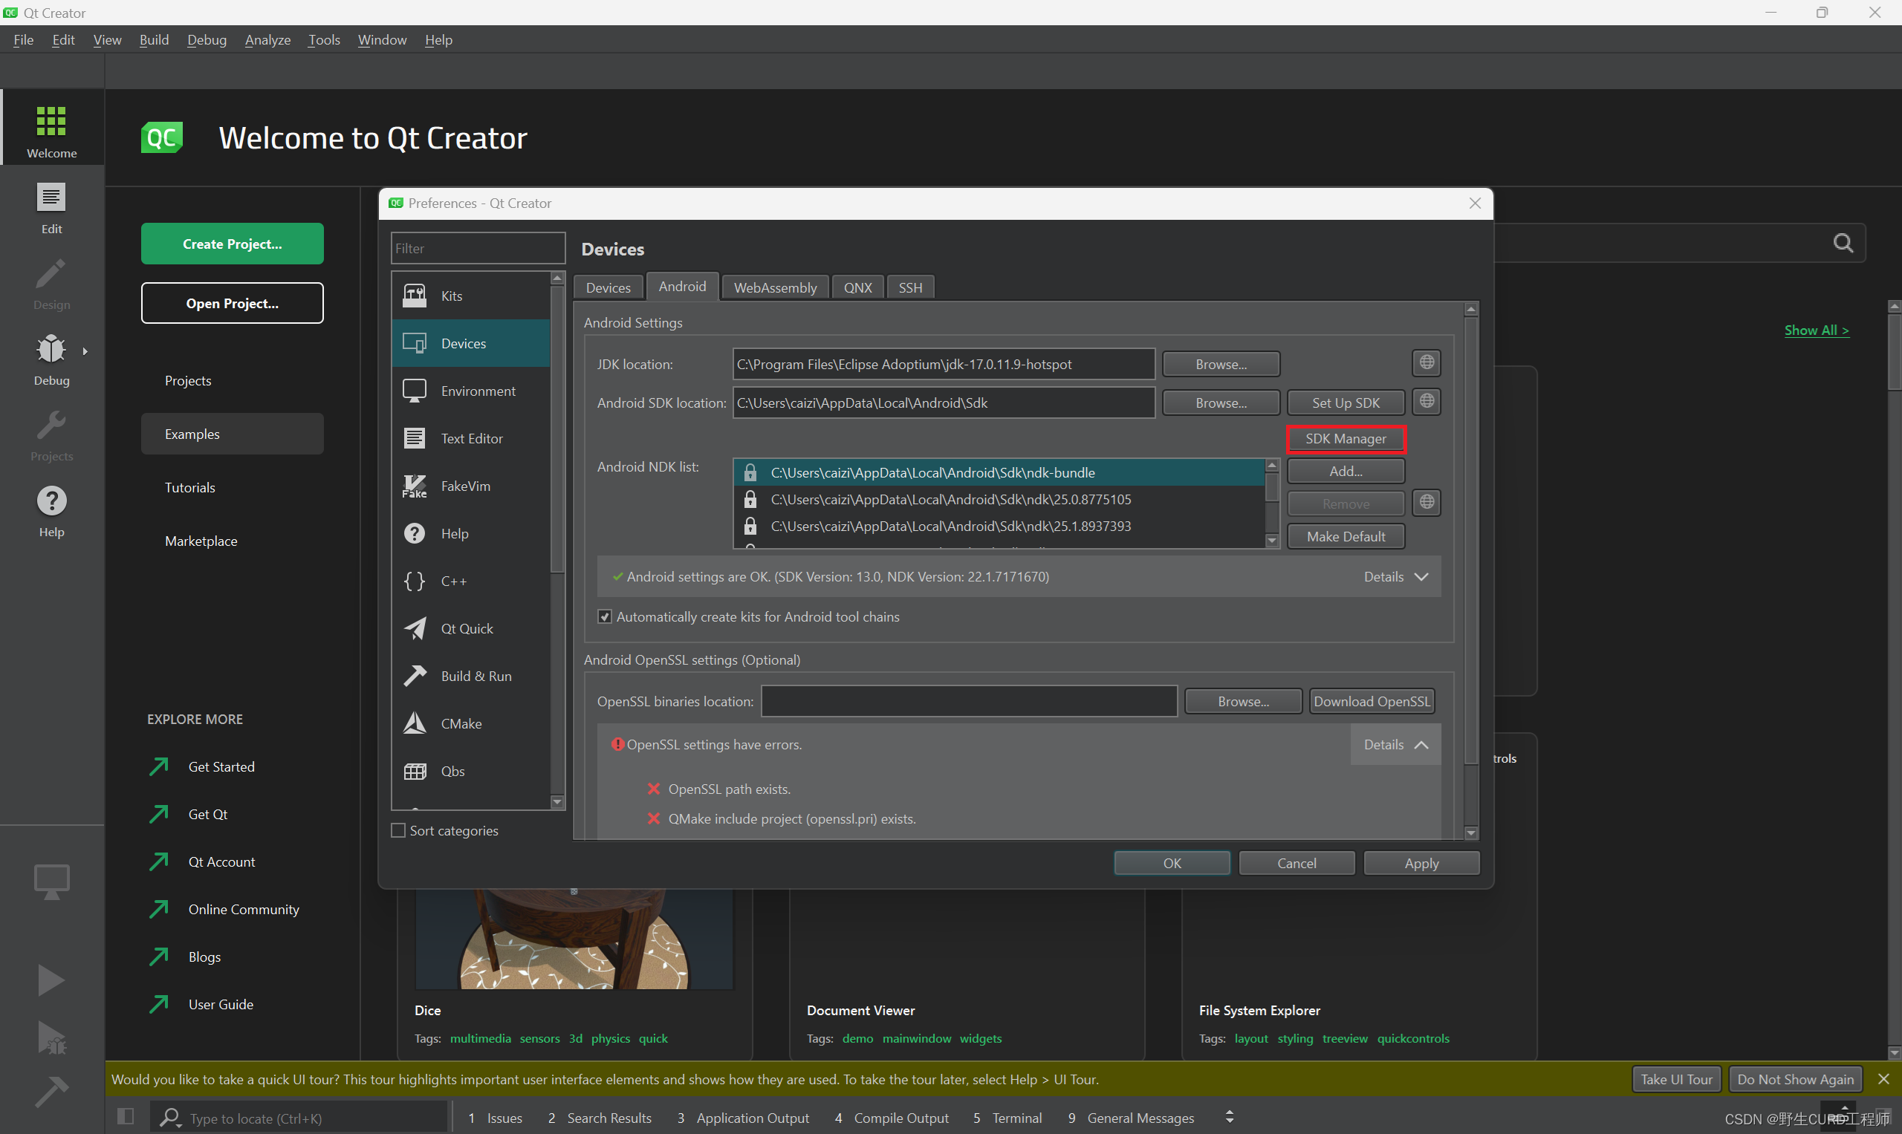Select NDK path ndk\25.0.8775105
Screen dimensions: 1902x1134
coord(999,499)
